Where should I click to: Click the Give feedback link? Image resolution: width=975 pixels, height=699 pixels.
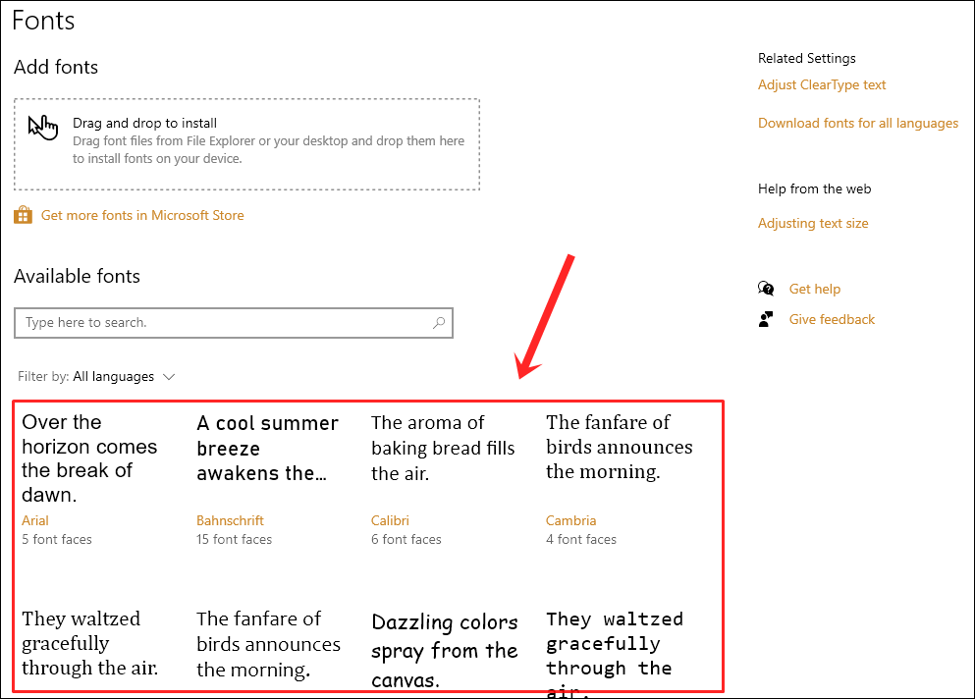832,318
